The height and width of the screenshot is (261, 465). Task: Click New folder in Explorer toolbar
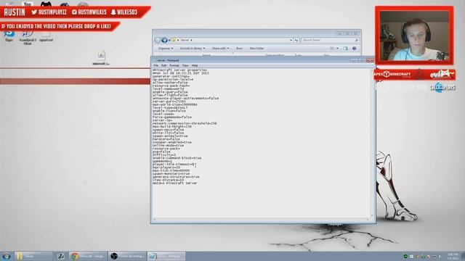point(256,49)
